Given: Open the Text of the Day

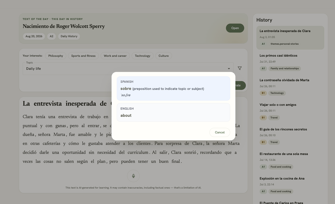Looking at the screenshot, I should [235, 28].
